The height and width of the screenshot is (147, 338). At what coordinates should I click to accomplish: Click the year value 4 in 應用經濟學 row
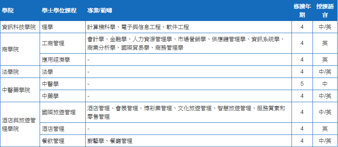tap(302, 60)
